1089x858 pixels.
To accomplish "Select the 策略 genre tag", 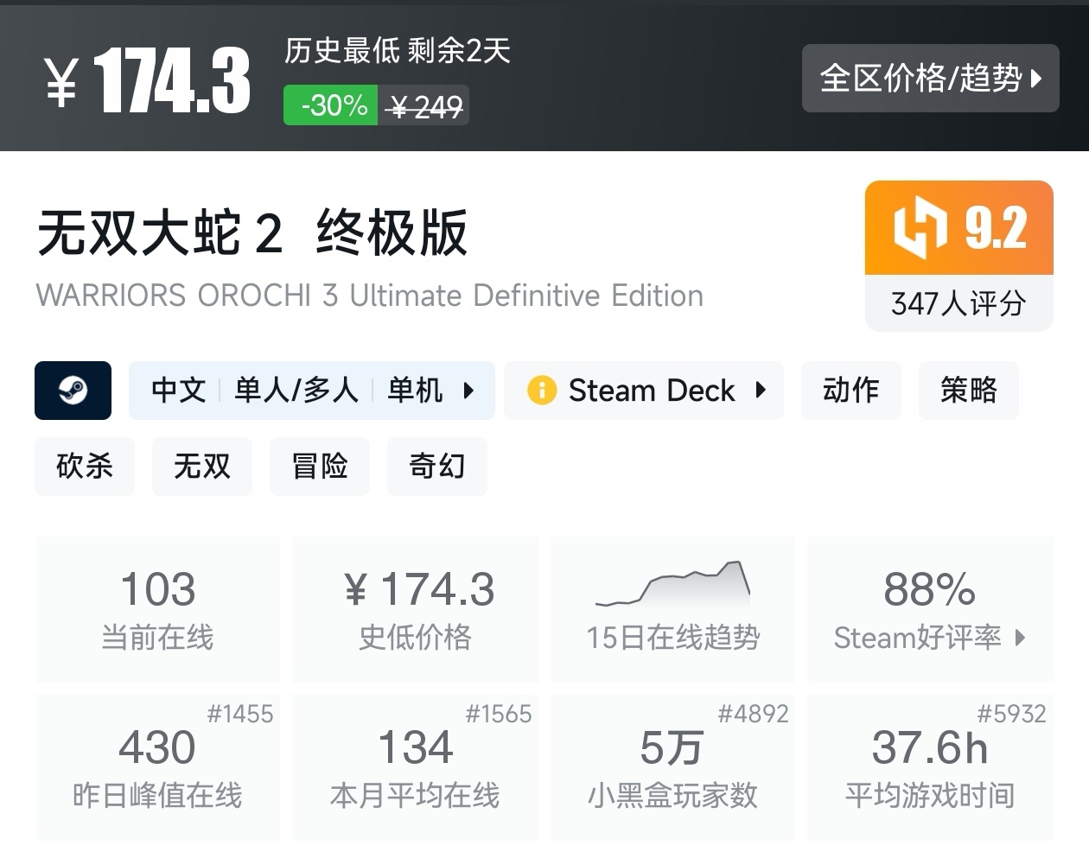I will pyautogui.click(x=969, y=391).
